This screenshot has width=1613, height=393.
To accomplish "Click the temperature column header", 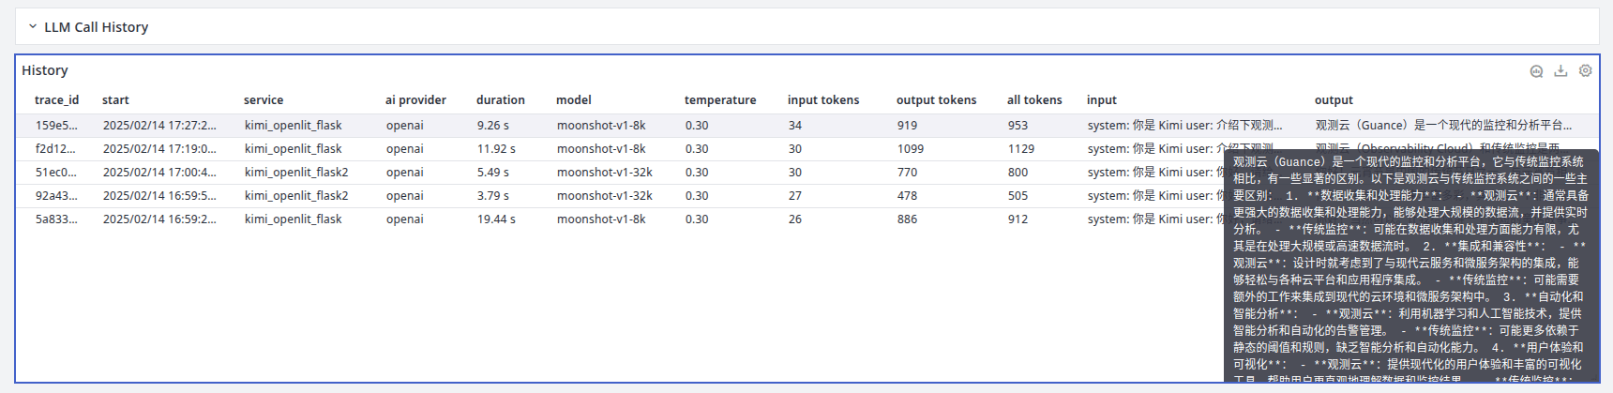I will tap(720, 100).
